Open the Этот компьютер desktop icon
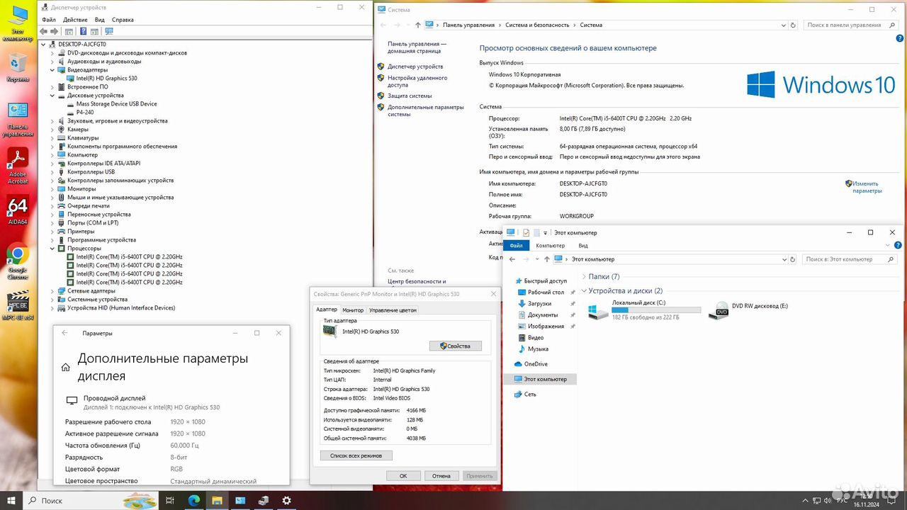Viewport: 907px width, 510px height. pos(18,22)
